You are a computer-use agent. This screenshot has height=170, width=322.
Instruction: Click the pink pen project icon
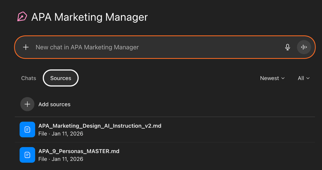tap(22, 17)
